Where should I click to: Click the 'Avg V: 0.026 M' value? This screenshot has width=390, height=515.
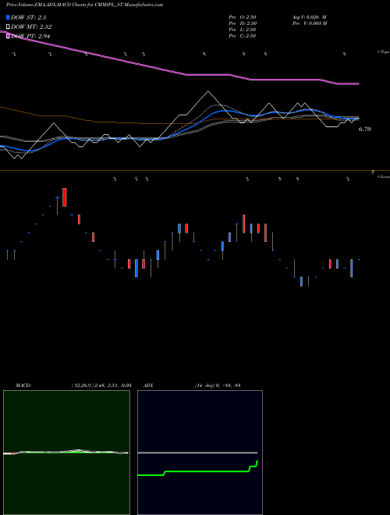pyautogui.click(x=309, y=17)
